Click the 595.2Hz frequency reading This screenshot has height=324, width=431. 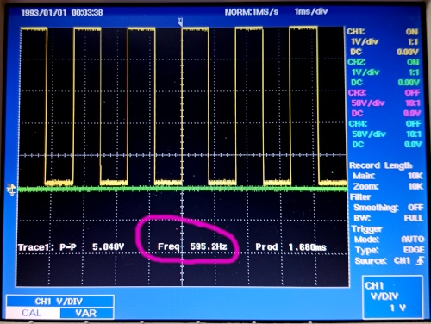click(209, 246)
